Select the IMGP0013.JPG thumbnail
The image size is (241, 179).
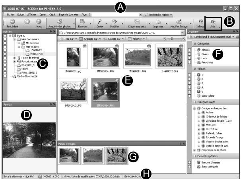(x=73, y=91)
